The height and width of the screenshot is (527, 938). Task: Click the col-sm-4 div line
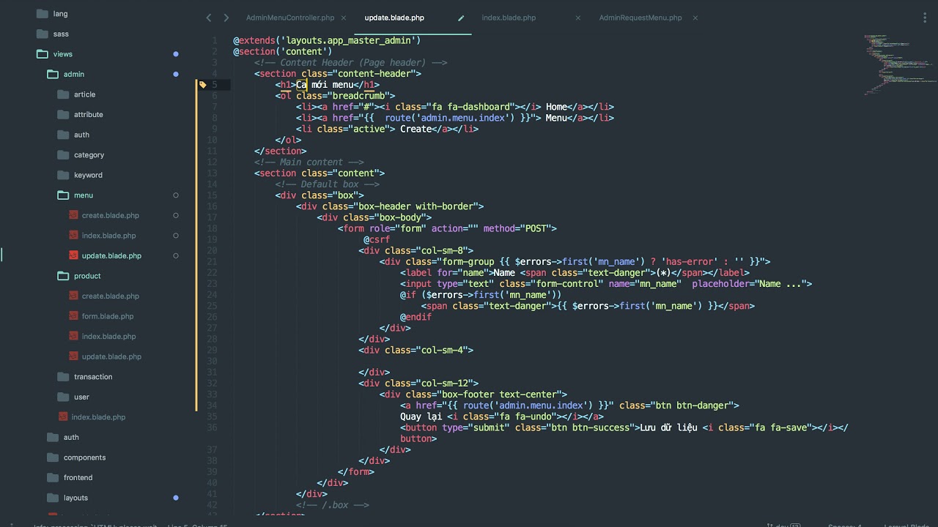point(416,350)
